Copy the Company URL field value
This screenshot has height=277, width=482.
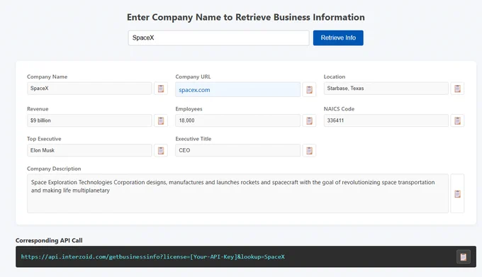coord(309,89)
